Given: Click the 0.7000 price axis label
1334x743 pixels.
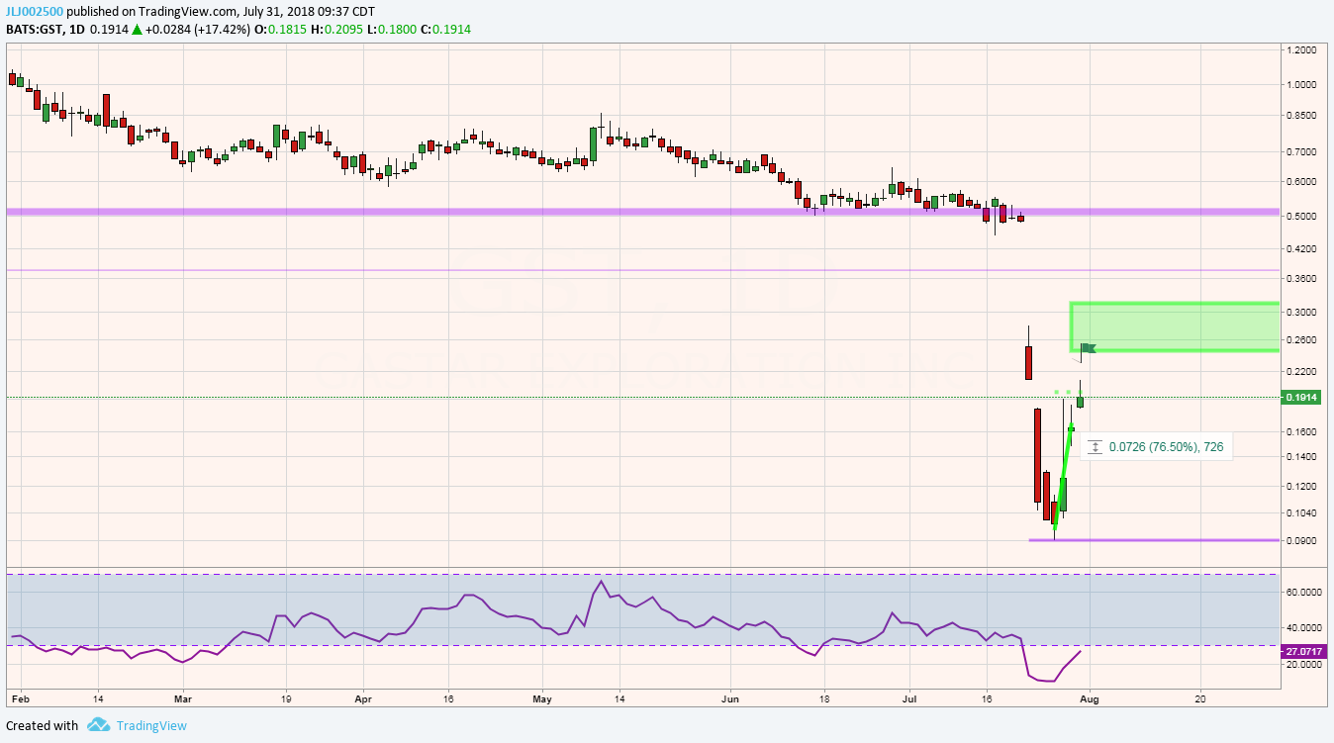Looking at the screenshot, I should [1302, 151].
